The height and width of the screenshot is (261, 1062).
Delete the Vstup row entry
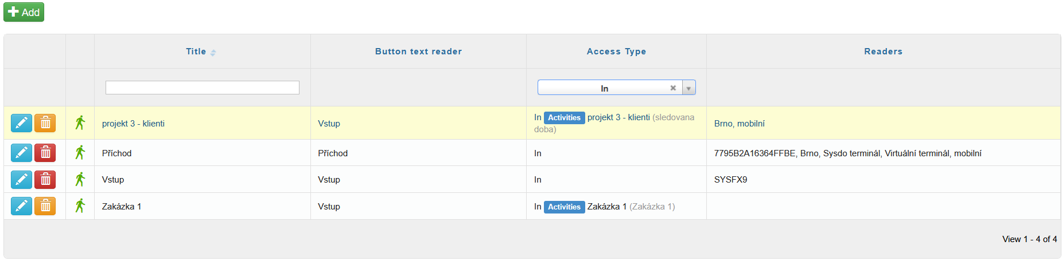pos(45,180)
